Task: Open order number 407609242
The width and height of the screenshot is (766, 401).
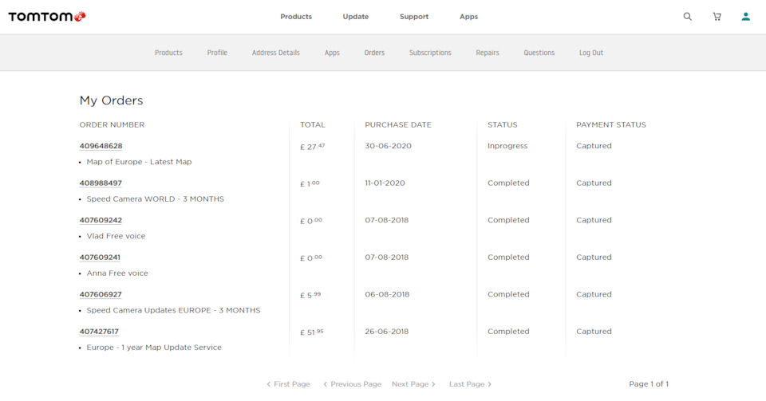Action: coord(101,220)
